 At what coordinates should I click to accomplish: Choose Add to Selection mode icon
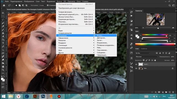point(20,5)
